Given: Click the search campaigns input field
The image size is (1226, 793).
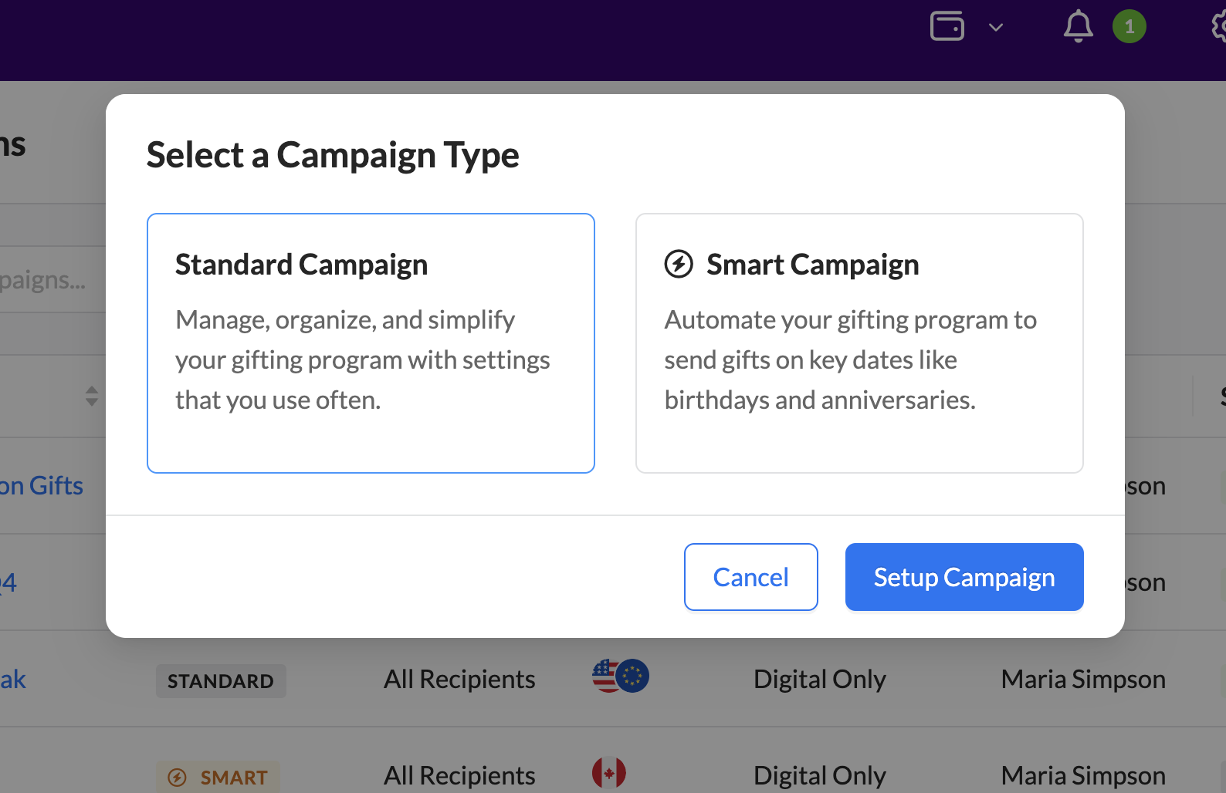Looking at the screenshot, I should [x=42, y=280].
